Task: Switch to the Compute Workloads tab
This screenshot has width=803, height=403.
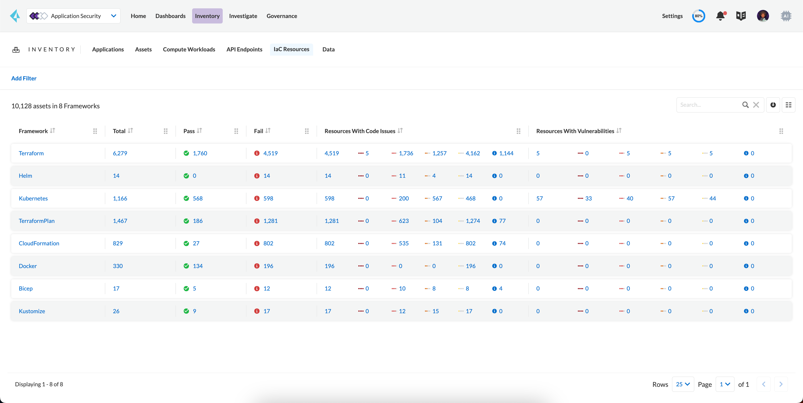Action: point(189,50)
